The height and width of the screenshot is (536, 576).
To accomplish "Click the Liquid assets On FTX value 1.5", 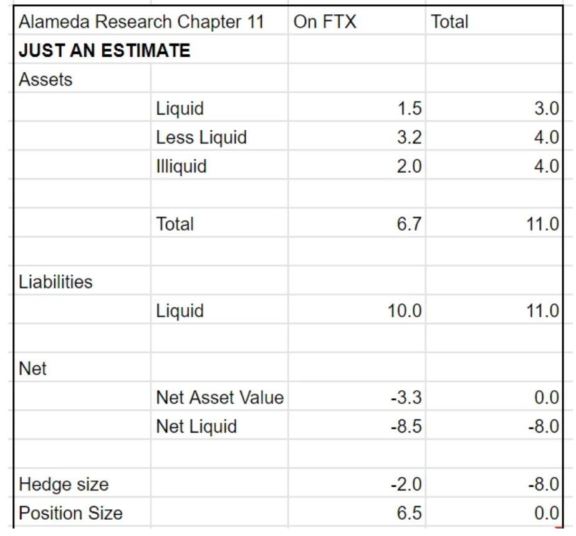I will pos(357,108).
